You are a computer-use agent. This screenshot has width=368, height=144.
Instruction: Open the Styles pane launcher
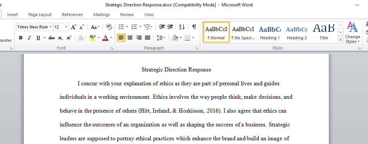[x=359, y=48]
